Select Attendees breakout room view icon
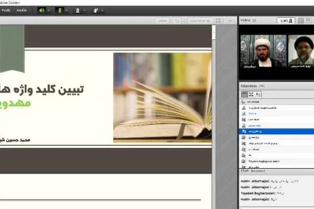 click(251, 94)
